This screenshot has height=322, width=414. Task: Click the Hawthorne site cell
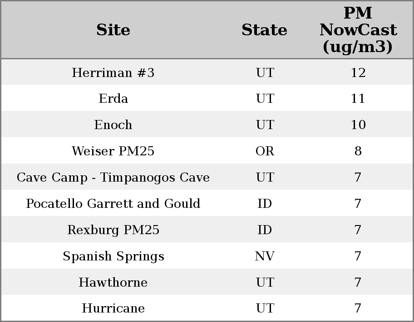coord(113,283)
